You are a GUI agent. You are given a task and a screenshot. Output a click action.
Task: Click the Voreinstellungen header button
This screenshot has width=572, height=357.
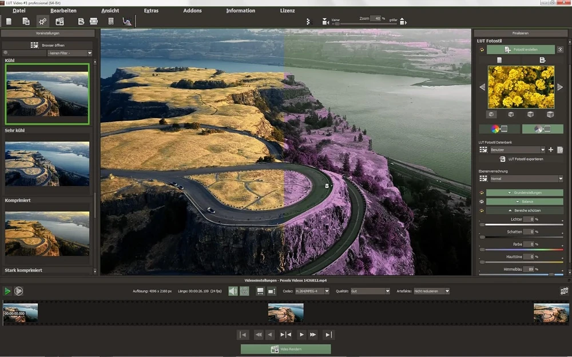[x=48, y=33]
